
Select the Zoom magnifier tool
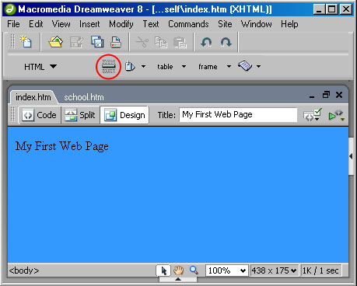pyautogui.click(x=194, y=270)
